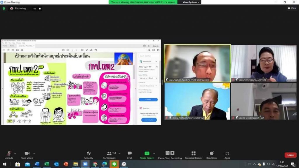The height and width of the screenshot is (168, 299).
Task: Select the highlighted speaker video tile
Action: (x=197, y=63)
